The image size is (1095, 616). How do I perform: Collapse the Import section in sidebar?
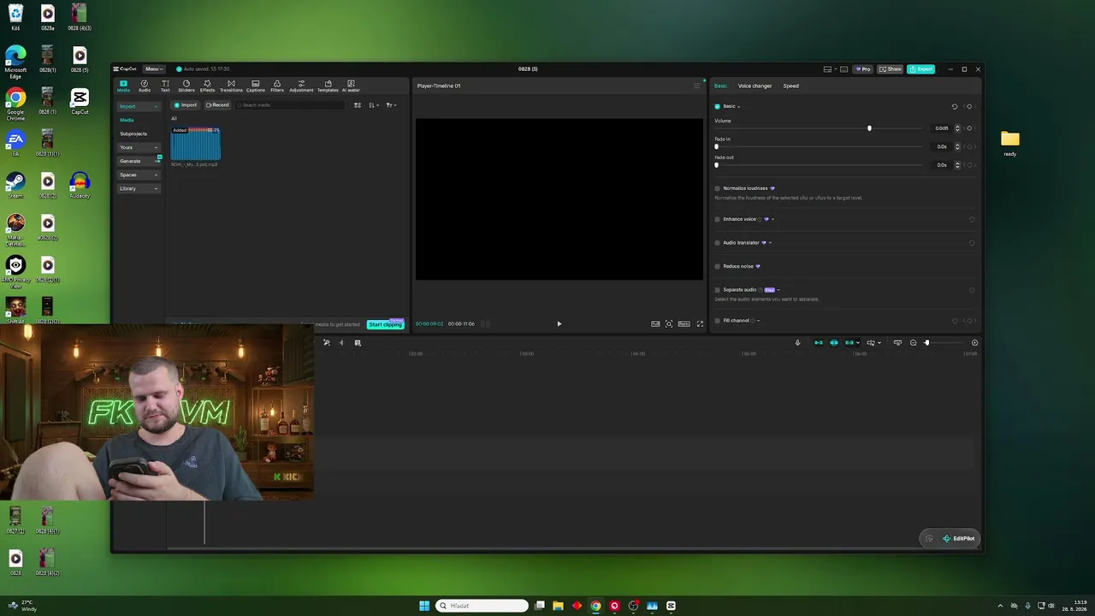pyautogui.click(x=139, y=106)
